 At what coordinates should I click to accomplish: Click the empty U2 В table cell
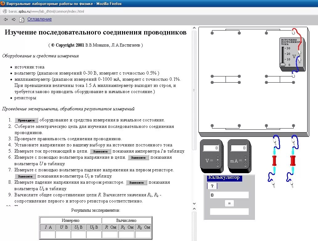pos(94,235)
